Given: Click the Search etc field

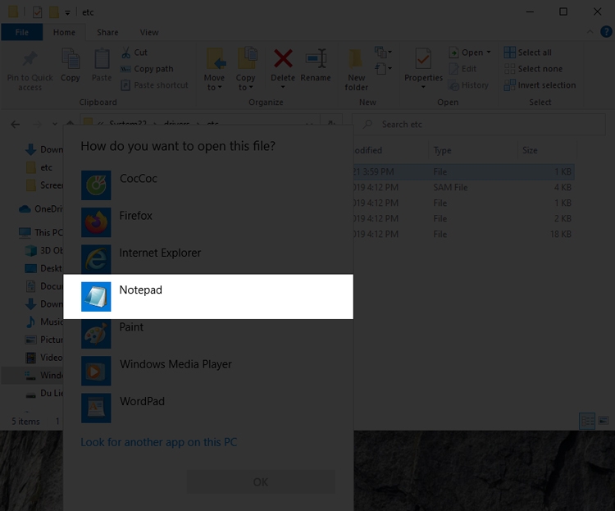Looking at the screenshot, I should coord(479,125).
